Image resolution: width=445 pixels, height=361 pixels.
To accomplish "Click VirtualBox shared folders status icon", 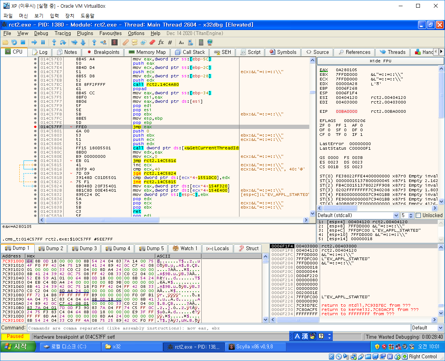I will click(368, 356).
